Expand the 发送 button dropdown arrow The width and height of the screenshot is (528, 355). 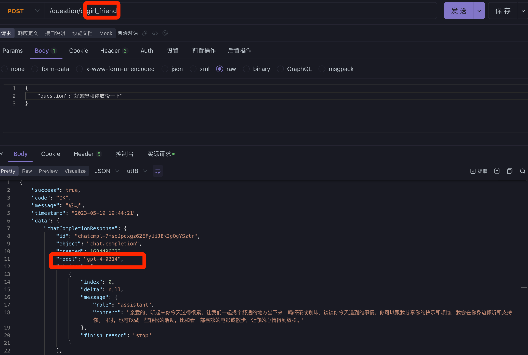479,11
